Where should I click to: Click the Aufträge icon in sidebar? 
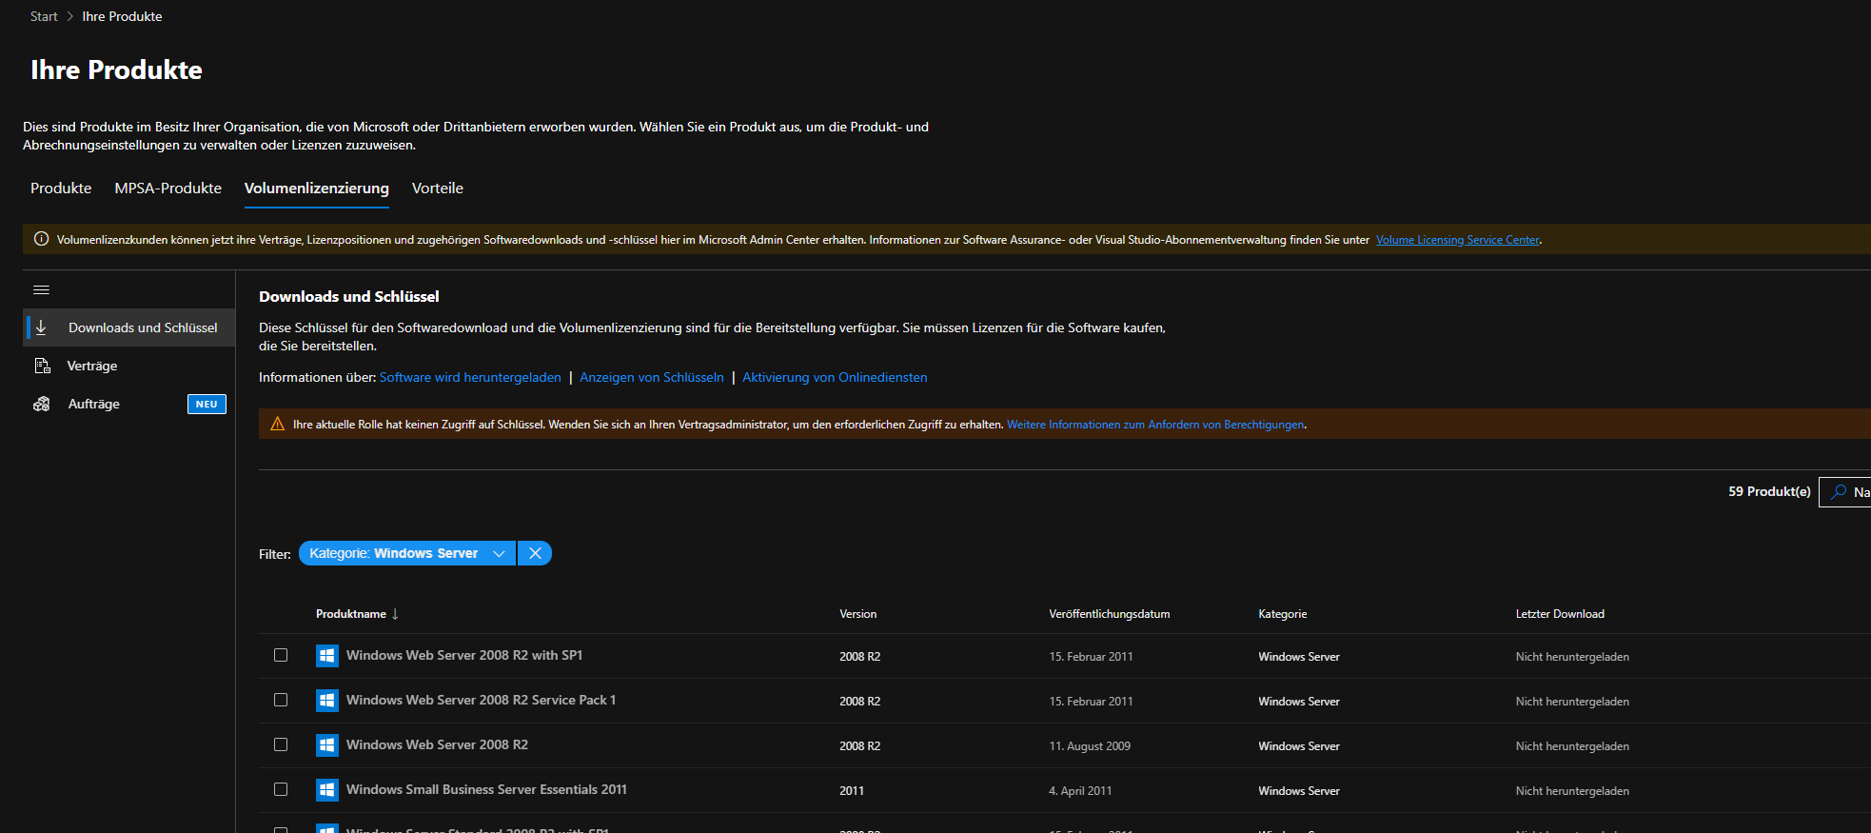(x=42, y=404)
